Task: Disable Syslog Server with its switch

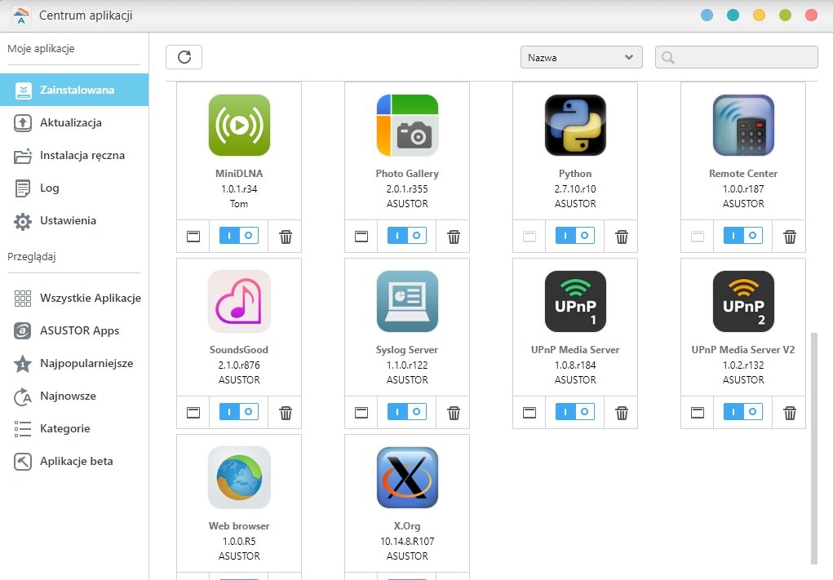Action: coord(407,412)
